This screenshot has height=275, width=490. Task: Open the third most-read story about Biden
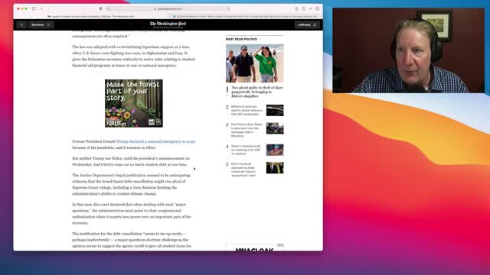click(x=247, y=130)
